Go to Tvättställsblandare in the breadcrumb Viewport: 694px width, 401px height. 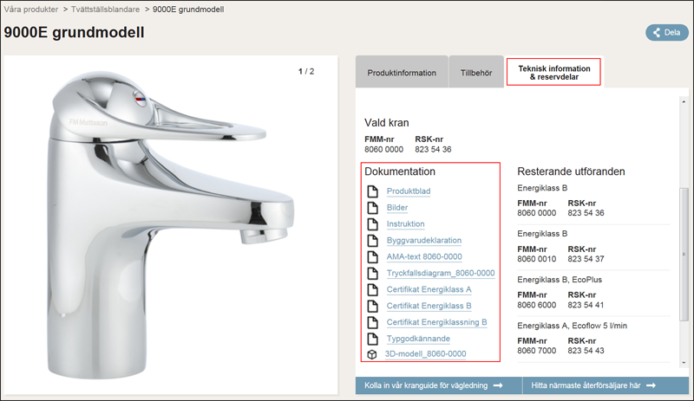coord(105,10)
